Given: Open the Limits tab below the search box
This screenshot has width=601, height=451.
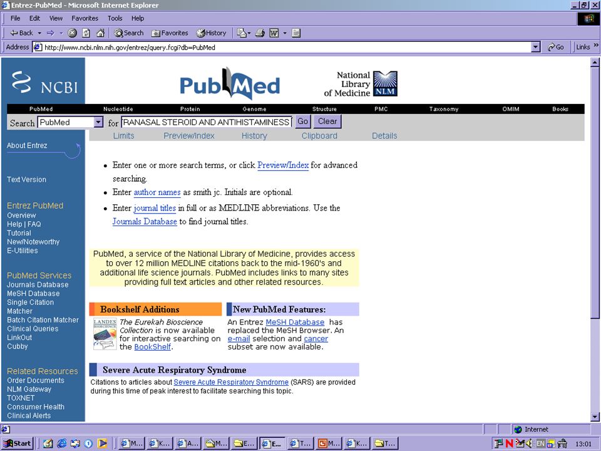Looking at the screenshot, I should click(x=123, y=136).
